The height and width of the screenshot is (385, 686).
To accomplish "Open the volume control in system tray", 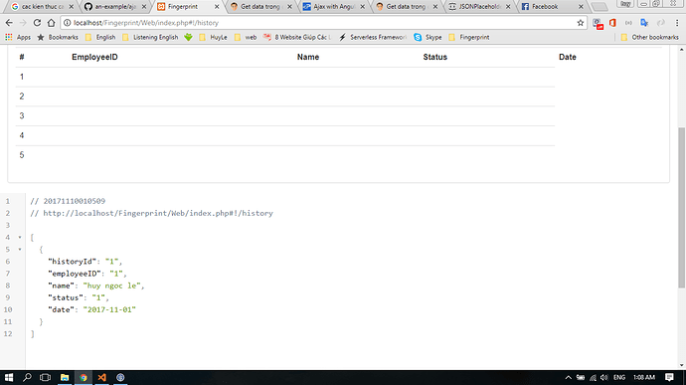I will 604,378.
